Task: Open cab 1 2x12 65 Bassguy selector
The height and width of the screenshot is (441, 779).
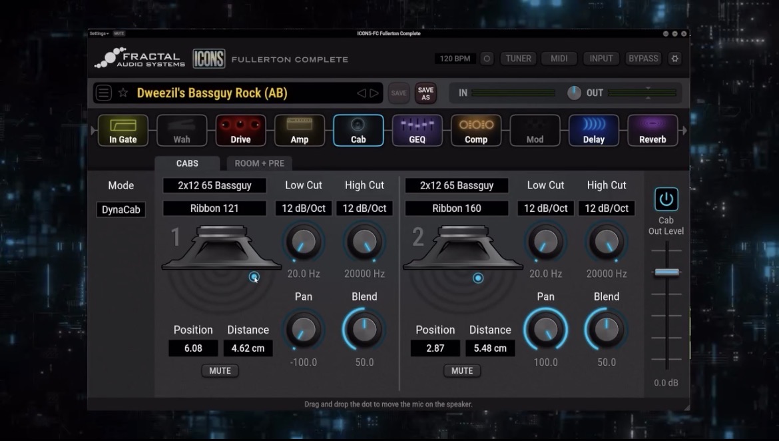Action: click(214, 185)
